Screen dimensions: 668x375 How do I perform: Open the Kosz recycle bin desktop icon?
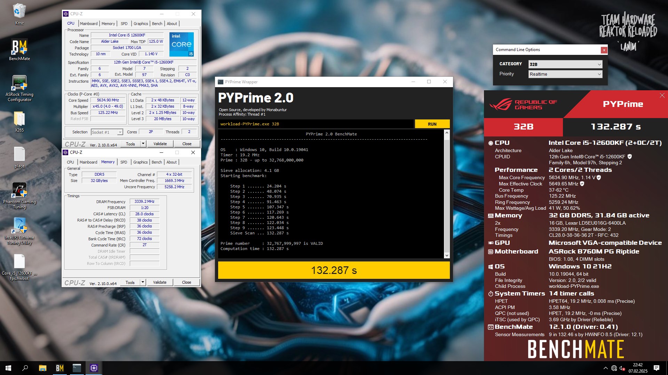(x=19, y=14)
